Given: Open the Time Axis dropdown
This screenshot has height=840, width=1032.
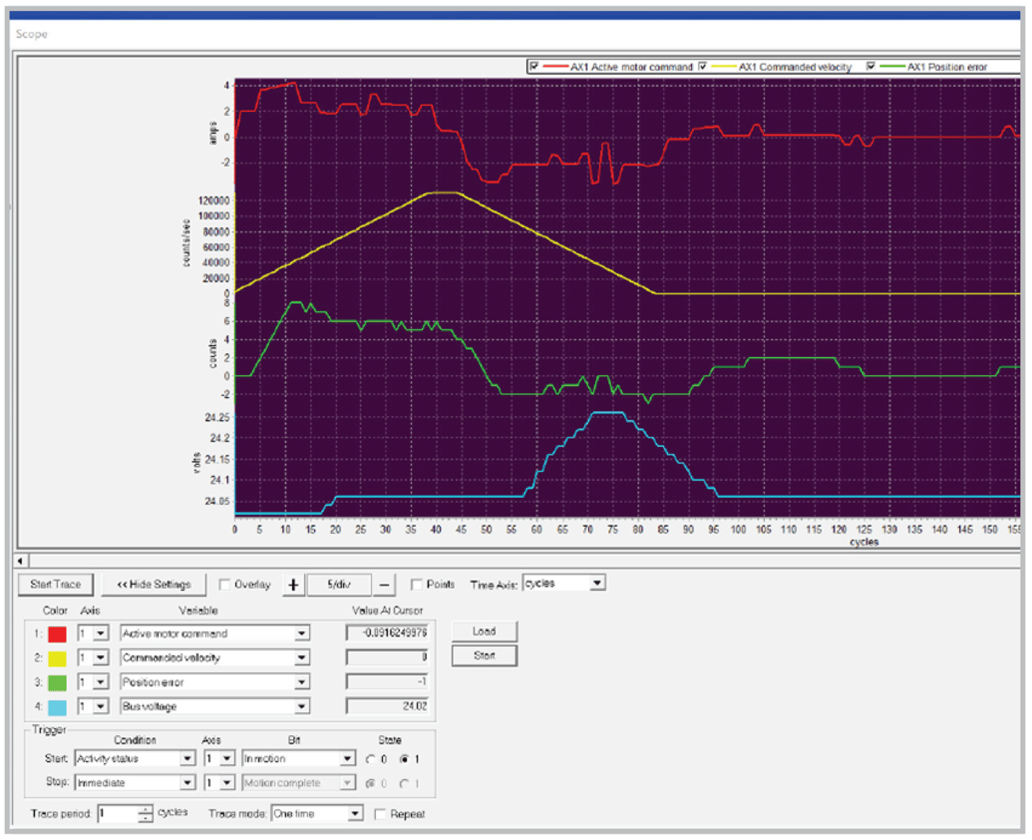Looking at the screenshot, I should coord(595,582).
